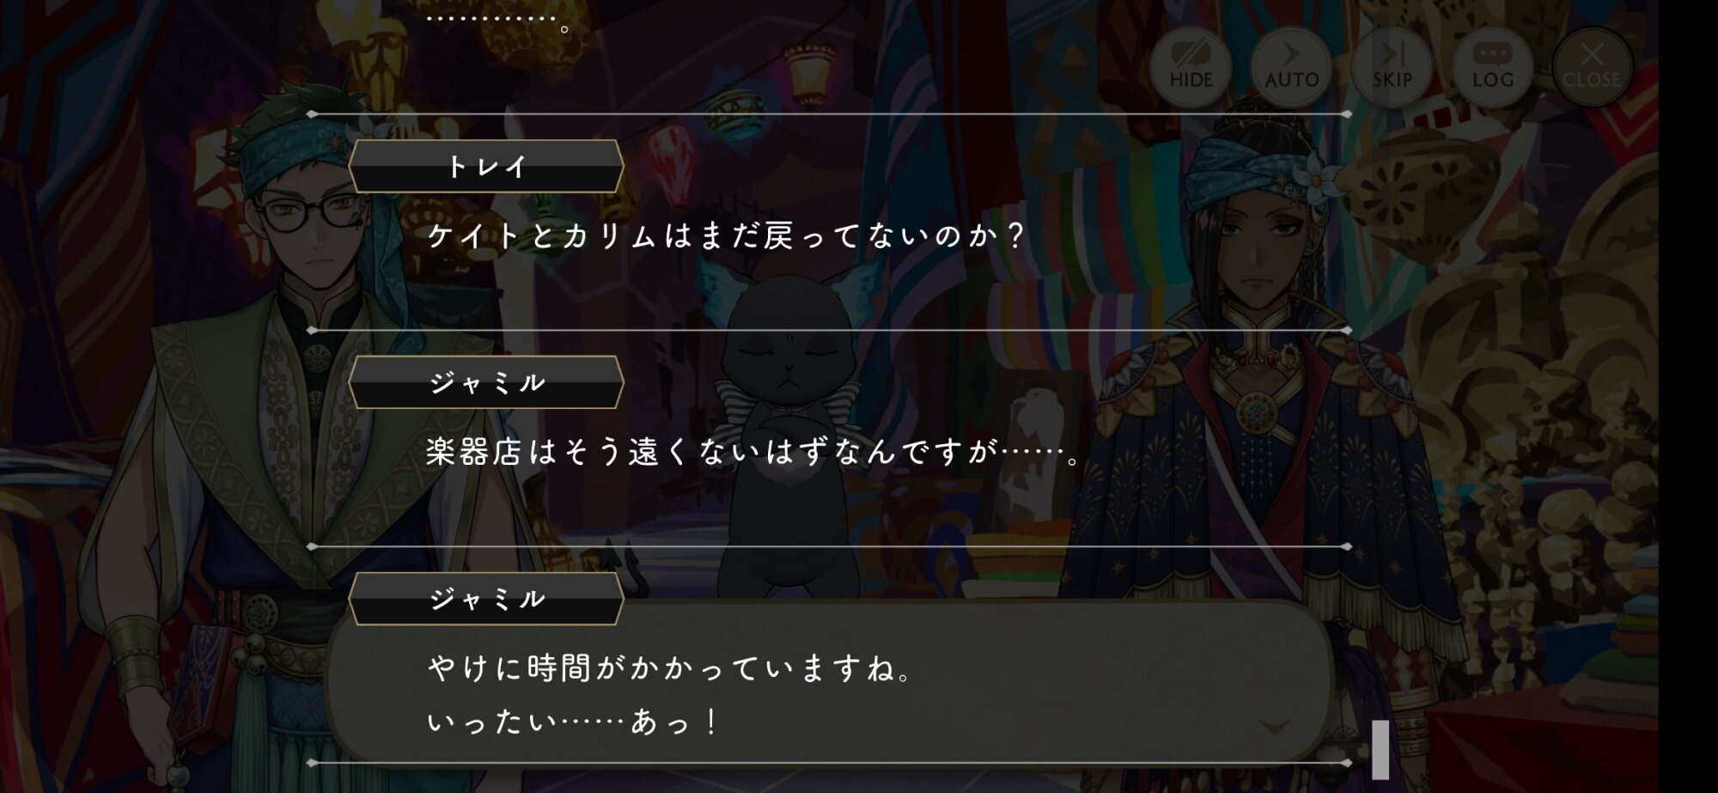
Task: Click the first ジャミル name label
Action: tap(486, 382)
